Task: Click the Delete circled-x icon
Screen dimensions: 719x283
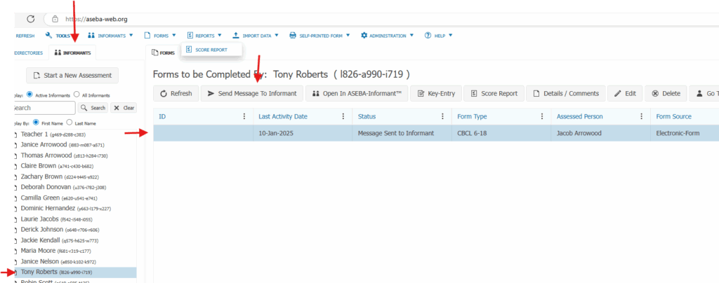Action: (655, 93)
